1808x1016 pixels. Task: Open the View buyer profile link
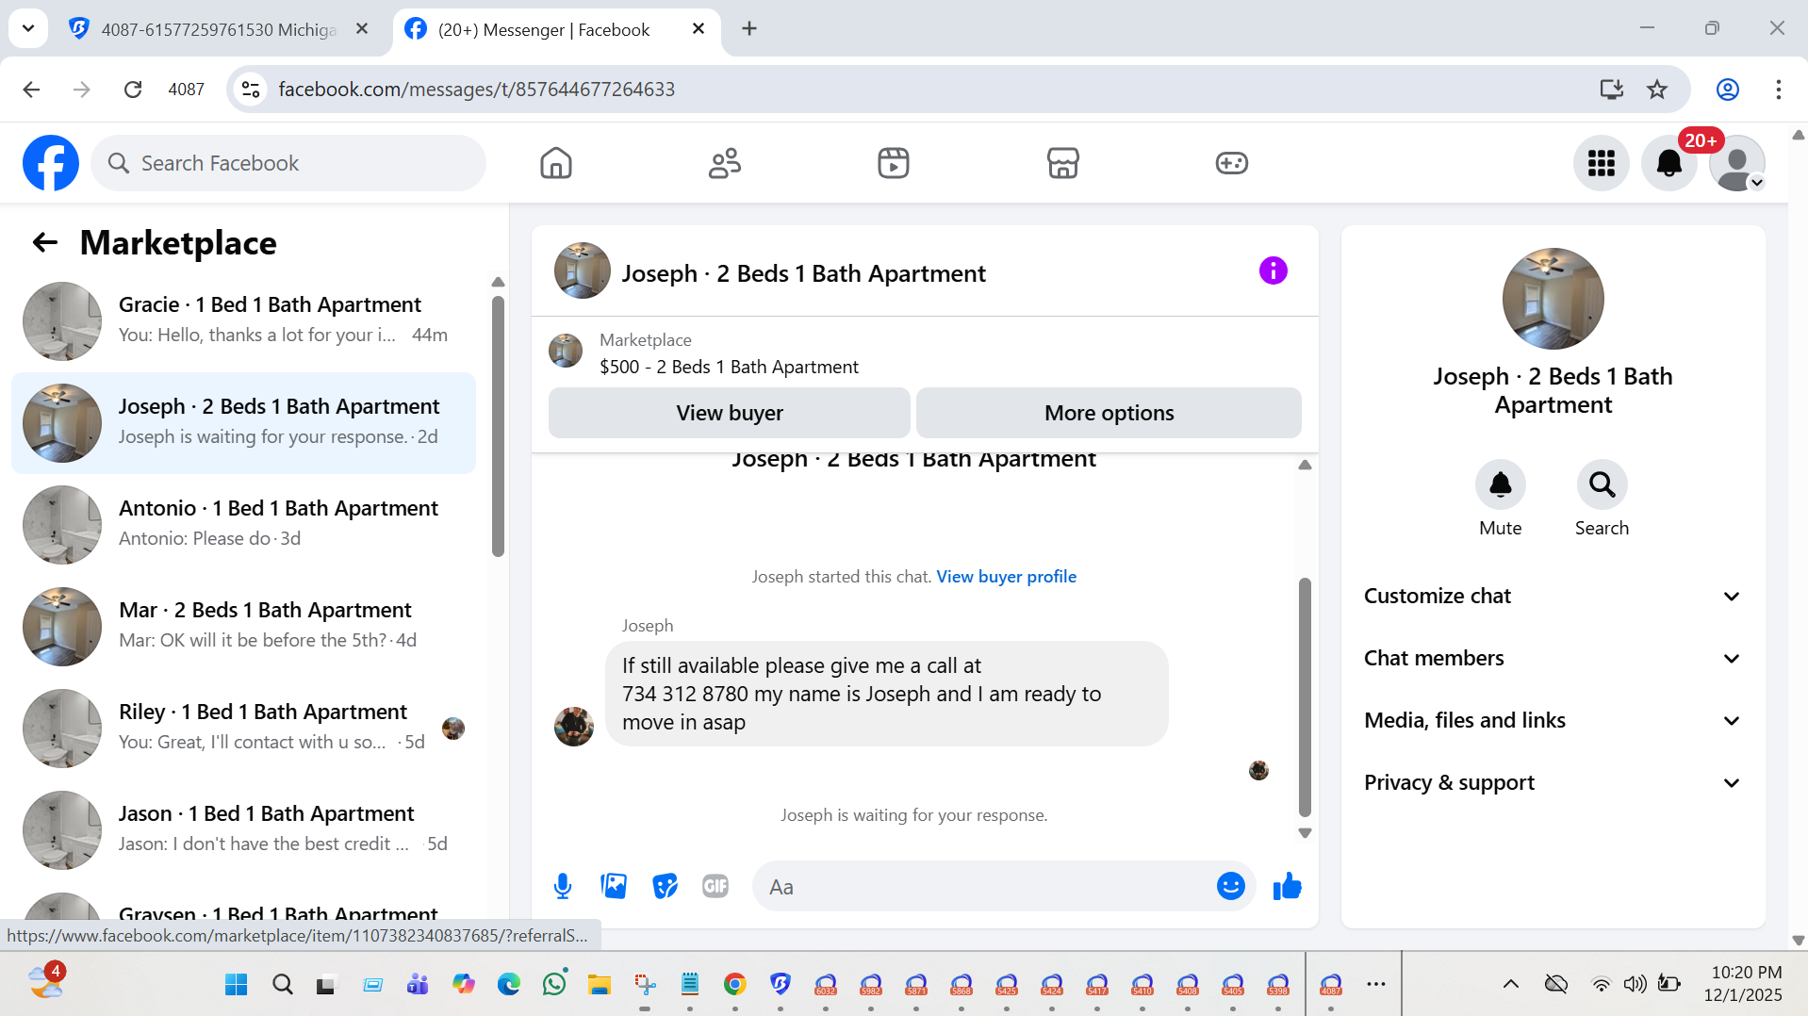click(1006, 577)
